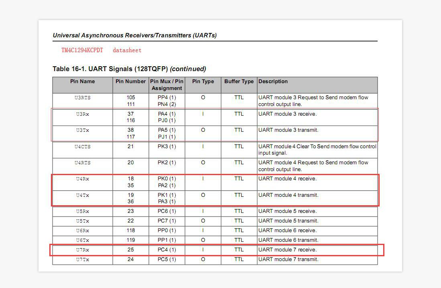441x288 pixels.
Task: Select the TM4C1294KCPDT red label text
Action: coord(82,50)
